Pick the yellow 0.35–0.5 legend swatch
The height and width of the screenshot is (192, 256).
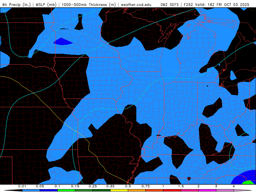(x=119, y=190)
